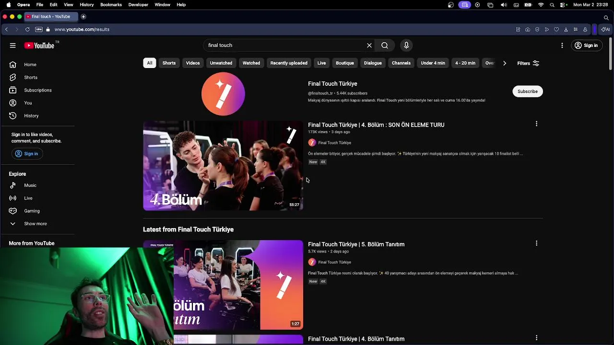Viewport: 614px width, 345px height.
Task: Open the Developer menu
Action: pos(138,5)
